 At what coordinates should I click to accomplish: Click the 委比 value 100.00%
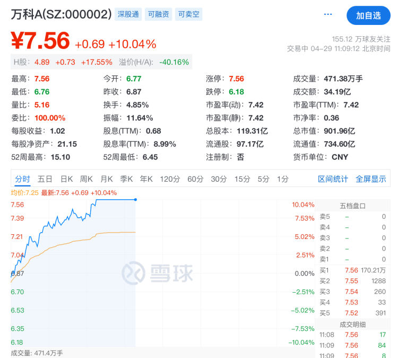(50, 118)
